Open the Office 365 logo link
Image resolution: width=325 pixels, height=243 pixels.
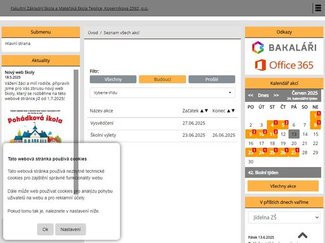tap(284, 65)
